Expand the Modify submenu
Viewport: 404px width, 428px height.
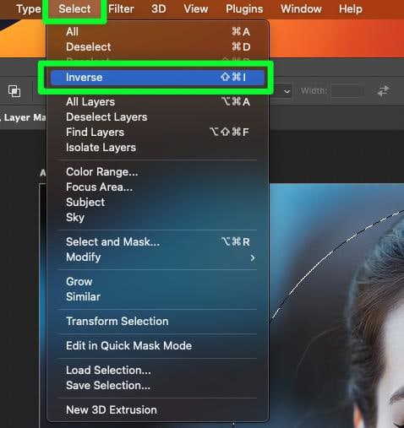158,257
